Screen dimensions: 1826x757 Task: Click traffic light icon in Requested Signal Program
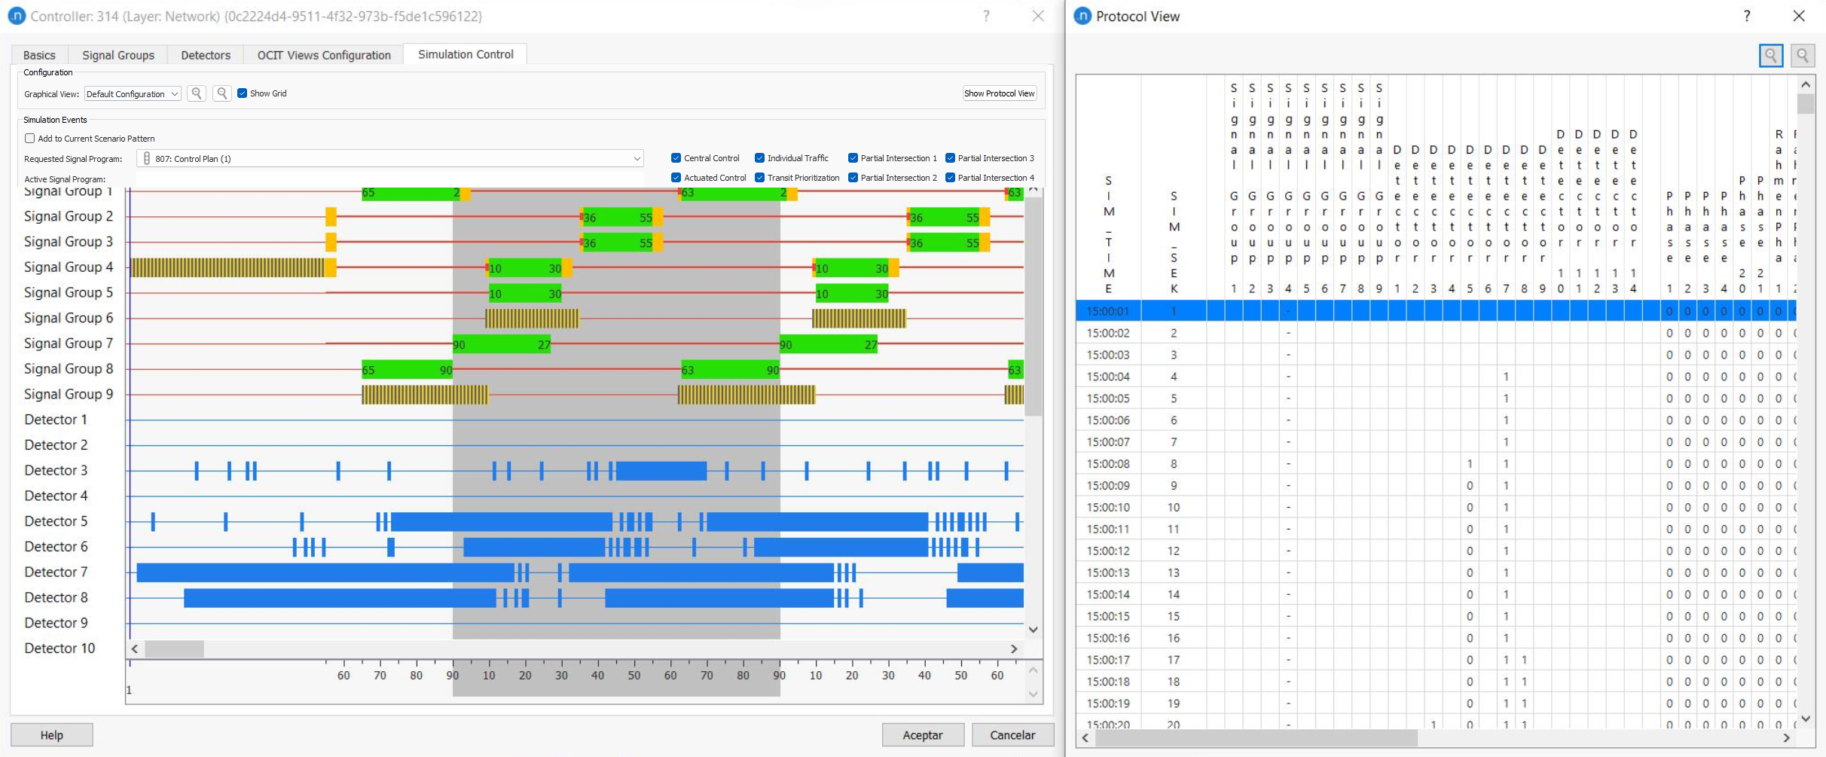point(147,159)
